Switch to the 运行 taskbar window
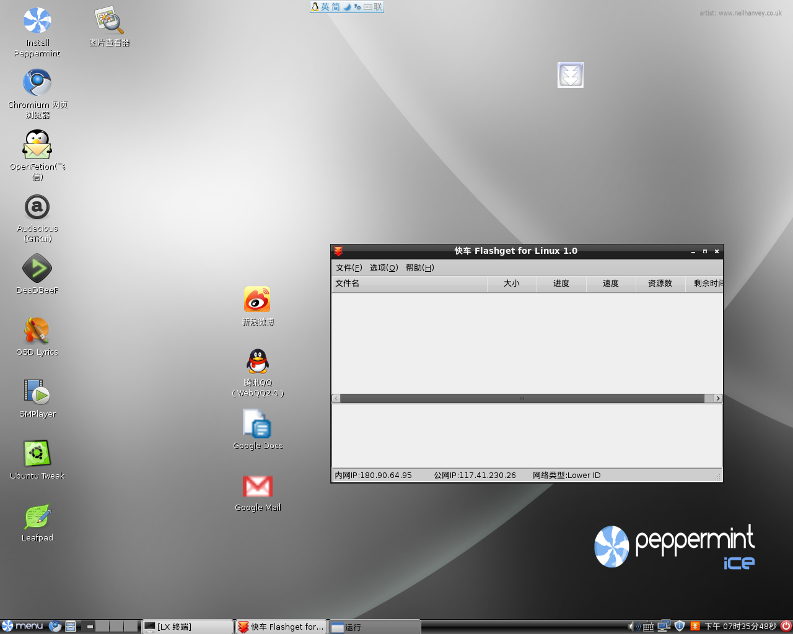This screenshot has width=793, height=634. pos(375,627)
